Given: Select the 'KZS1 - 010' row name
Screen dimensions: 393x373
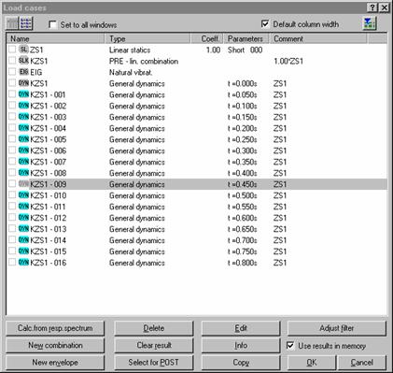Looking at the screenshot, I should [49, 195].
